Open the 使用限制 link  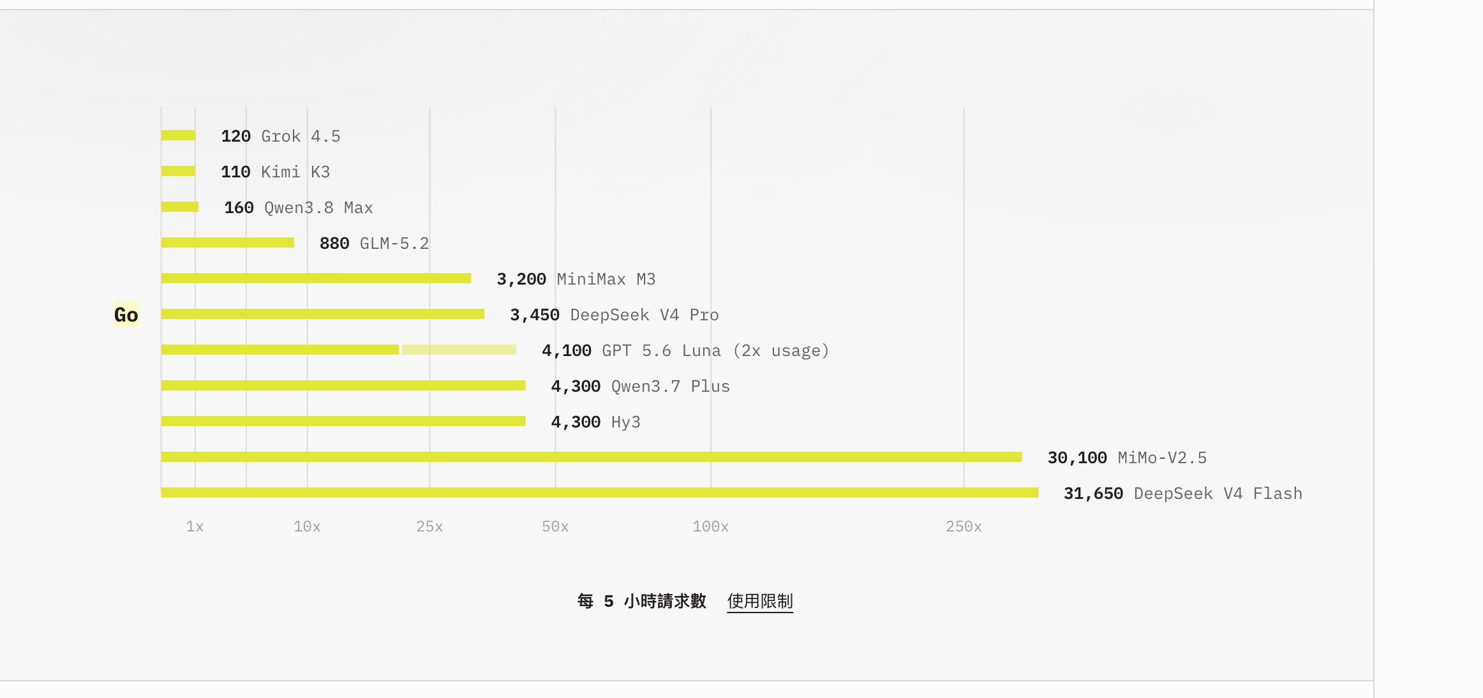760,601
